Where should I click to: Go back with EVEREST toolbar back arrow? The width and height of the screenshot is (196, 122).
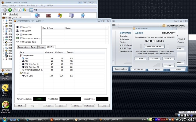pyautogui.click(x=5, y=10)
